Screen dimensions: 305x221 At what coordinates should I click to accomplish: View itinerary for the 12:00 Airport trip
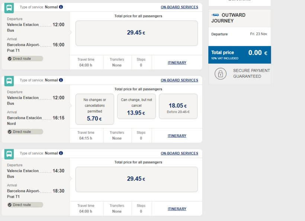pos(177,63)
